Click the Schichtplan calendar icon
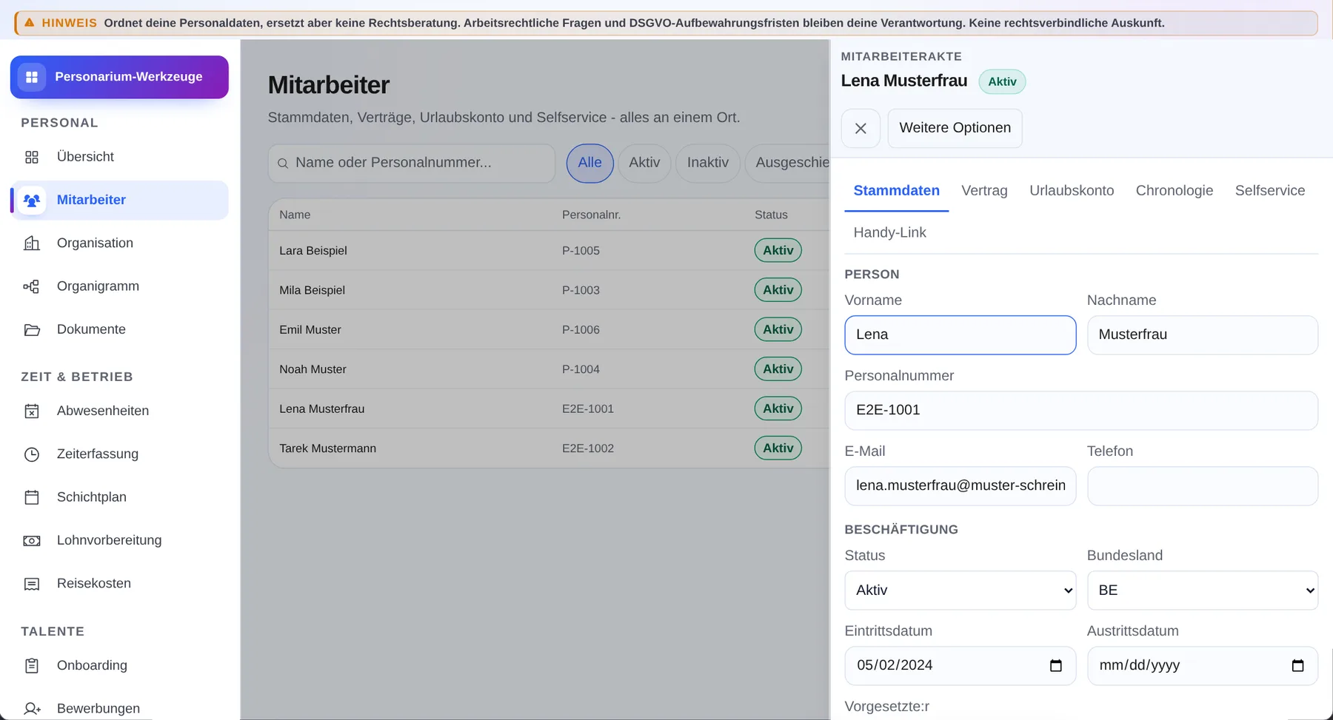This screenshot has width=1333, height=720. click(x=32, y=497)
